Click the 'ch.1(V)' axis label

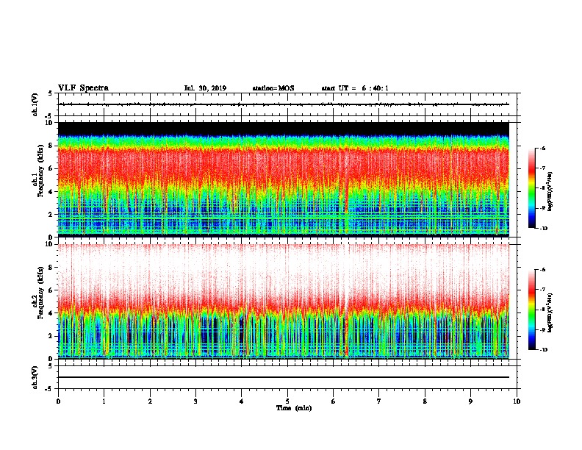coord(35,104)
